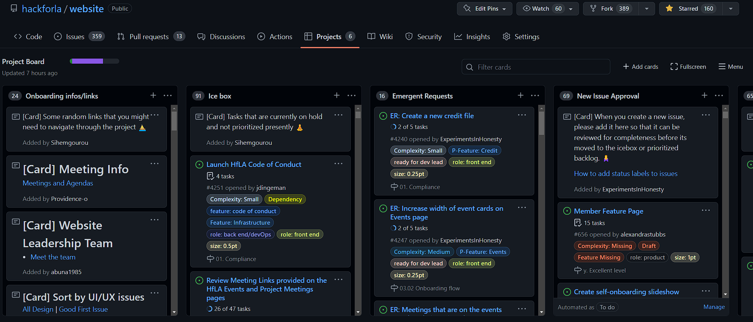Open options for Some random links card
Screen dimensions: 753x322
(155, 115)
